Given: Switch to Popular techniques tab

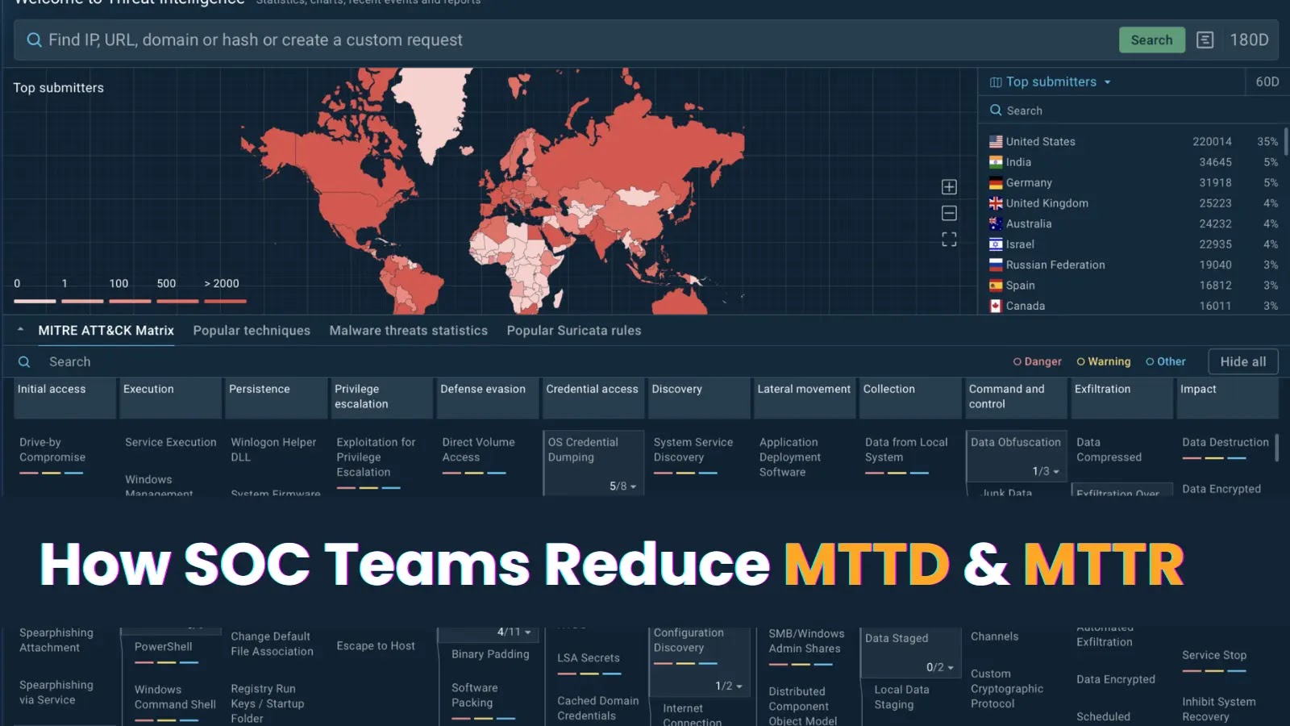Looking at the screenshot, I should (252, 330).
